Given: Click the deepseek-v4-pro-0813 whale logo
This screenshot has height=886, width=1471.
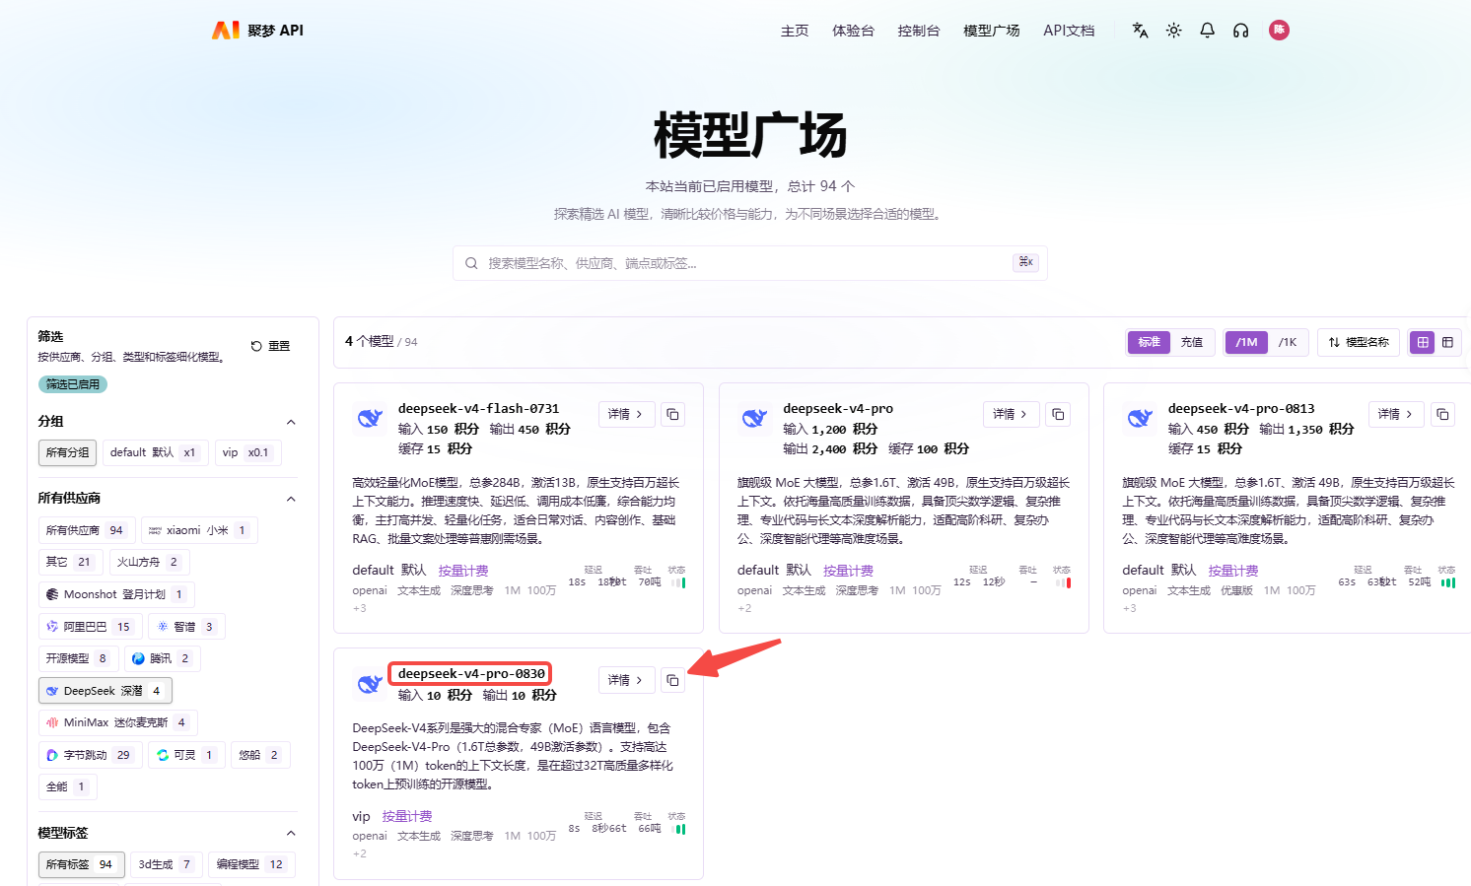Looking at the screenshot, I should [x=1140, y=418].
